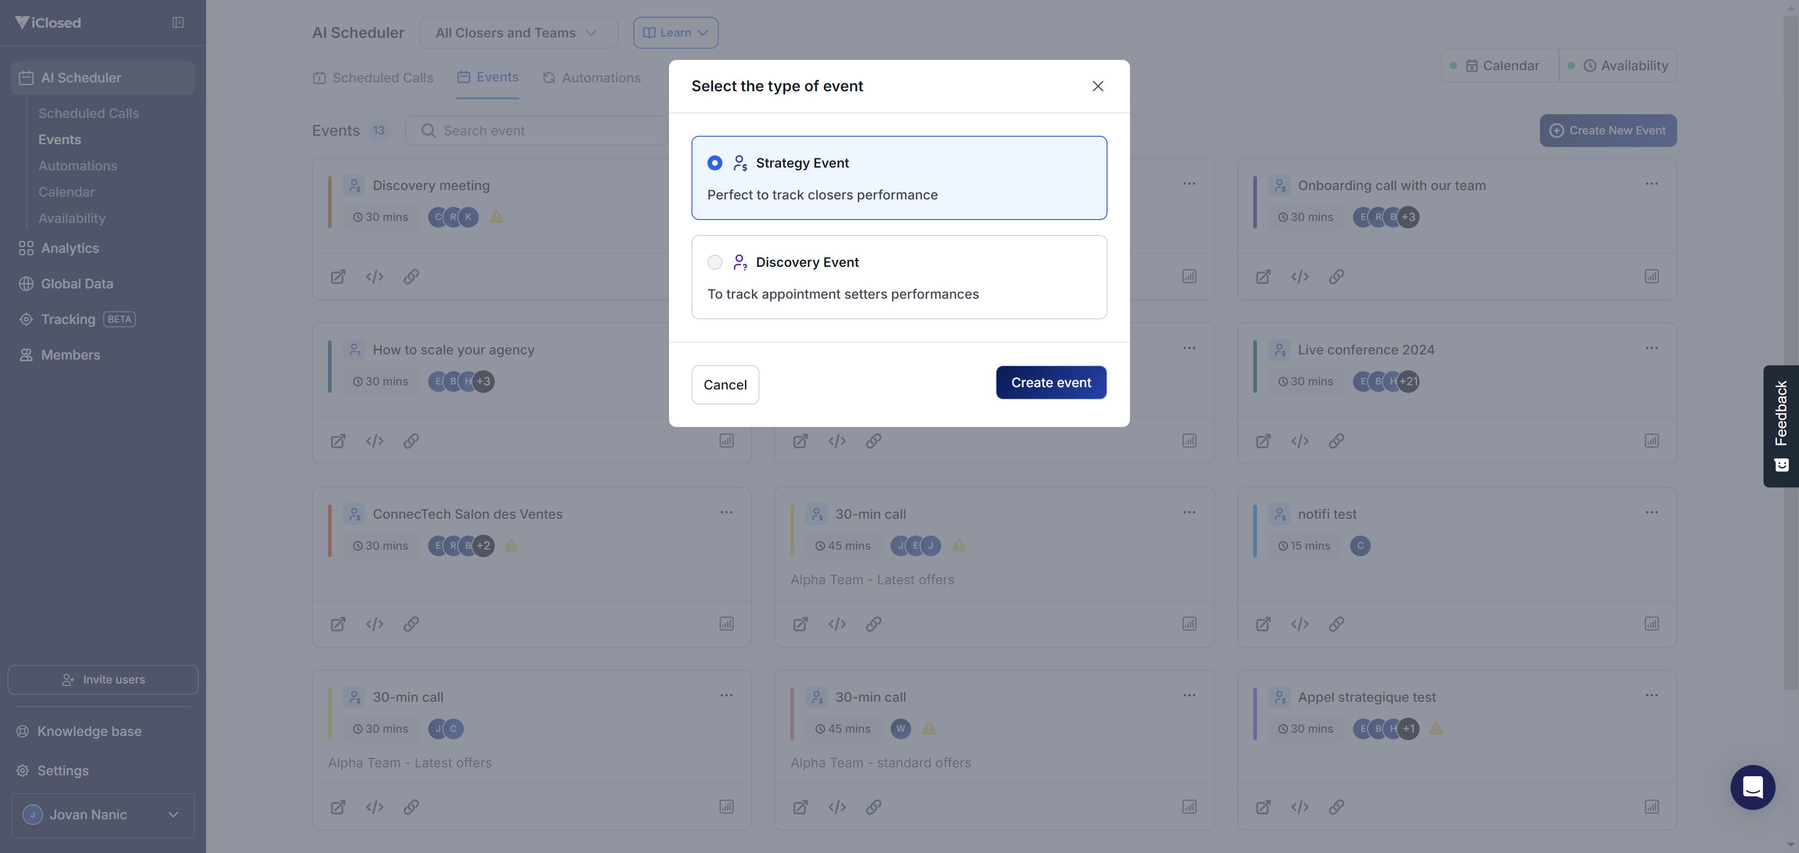
Task: Select the Discovery Event radio button
Action: coord(714,262)
